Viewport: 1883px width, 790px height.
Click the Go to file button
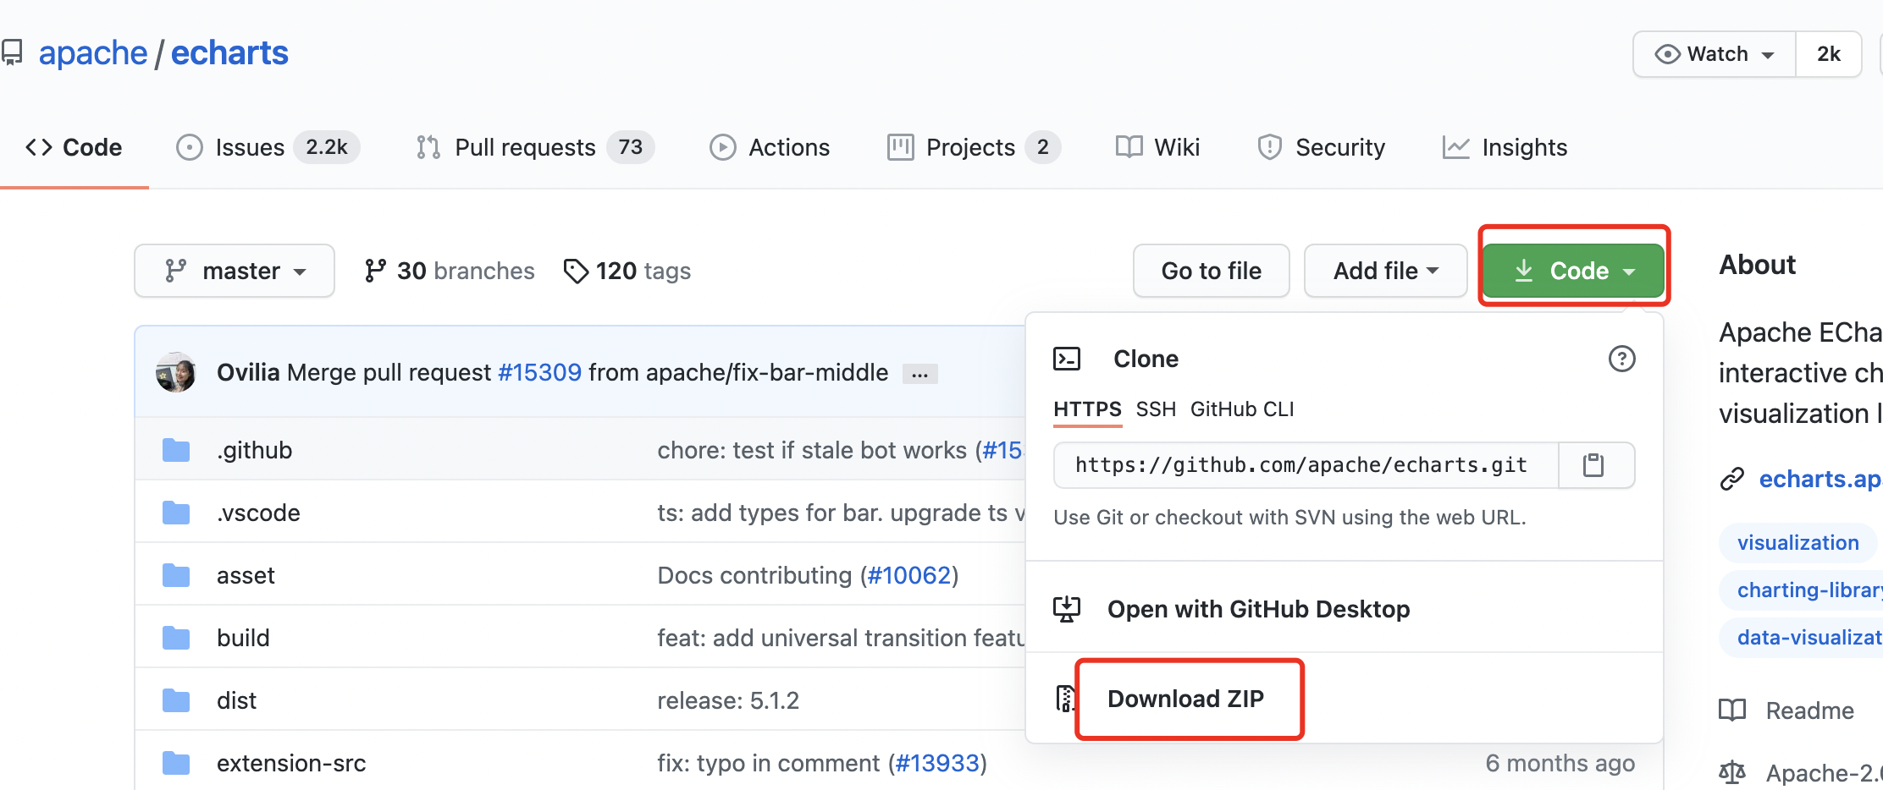point(1211,271)
